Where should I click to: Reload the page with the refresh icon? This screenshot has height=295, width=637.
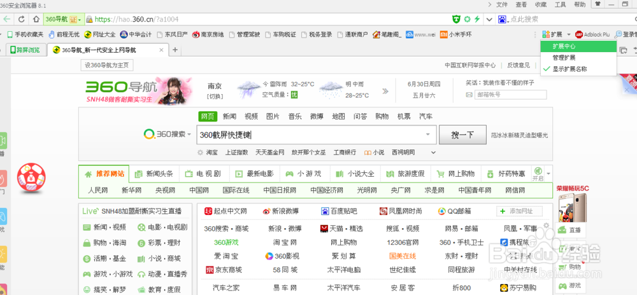pyautogui.click(x=22, y=19)
